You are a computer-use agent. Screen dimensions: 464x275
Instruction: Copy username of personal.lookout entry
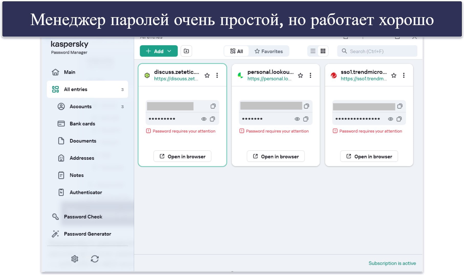tap(306, 106)
